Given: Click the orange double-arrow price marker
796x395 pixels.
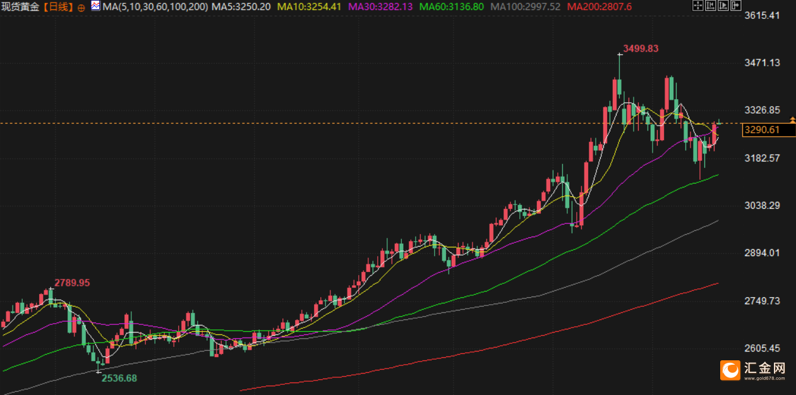Looking at the screenshot, I should (x=792, y=119).
